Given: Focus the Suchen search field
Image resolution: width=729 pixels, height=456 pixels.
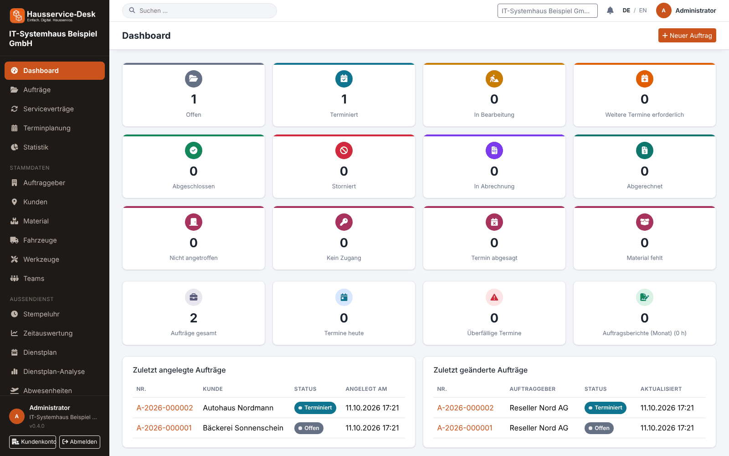Looking at the screenshot, I should [x=200, y=10].
